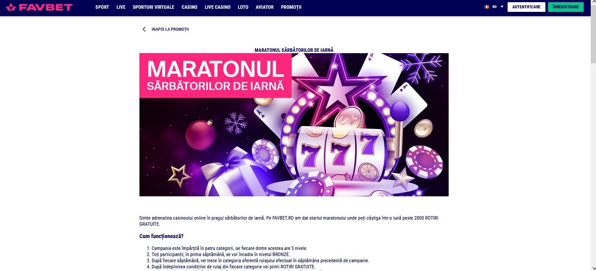The width and height of the screenshot is (596, 271).
Task: Click the Maratonul Sărbătorilor banner image
Action: [294, 125]
